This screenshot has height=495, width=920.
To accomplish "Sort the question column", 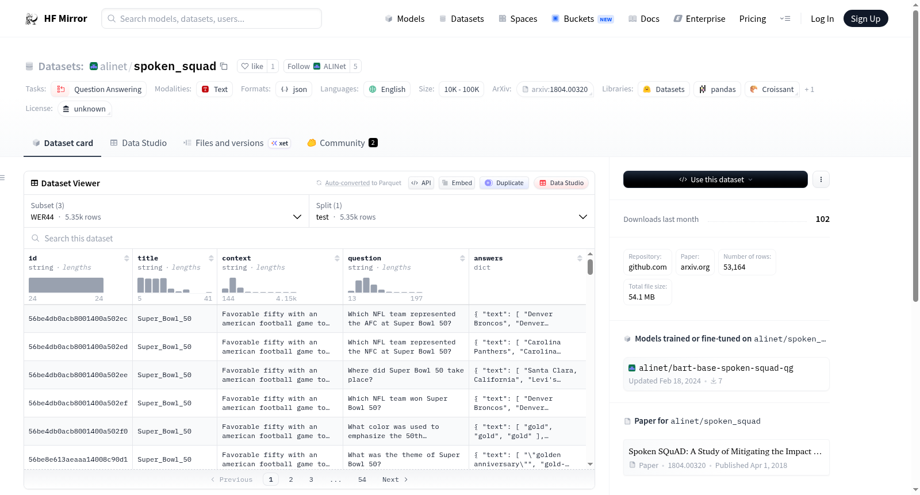I will click(462, 258).
